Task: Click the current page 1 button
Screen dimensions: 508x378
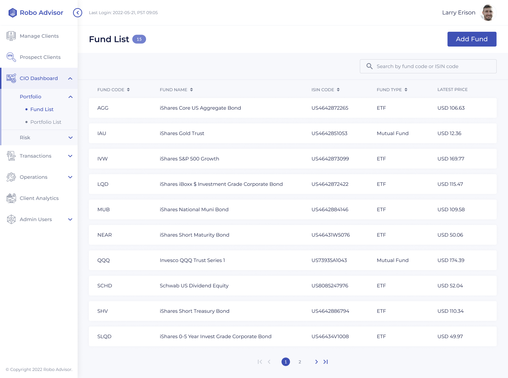Action: tap(286, 362)
